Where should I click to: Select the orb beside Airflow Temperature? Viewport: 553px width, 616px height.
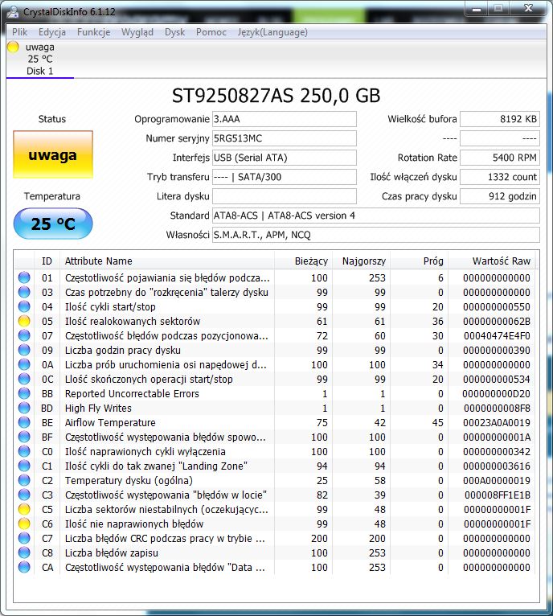tap(24, 422)
